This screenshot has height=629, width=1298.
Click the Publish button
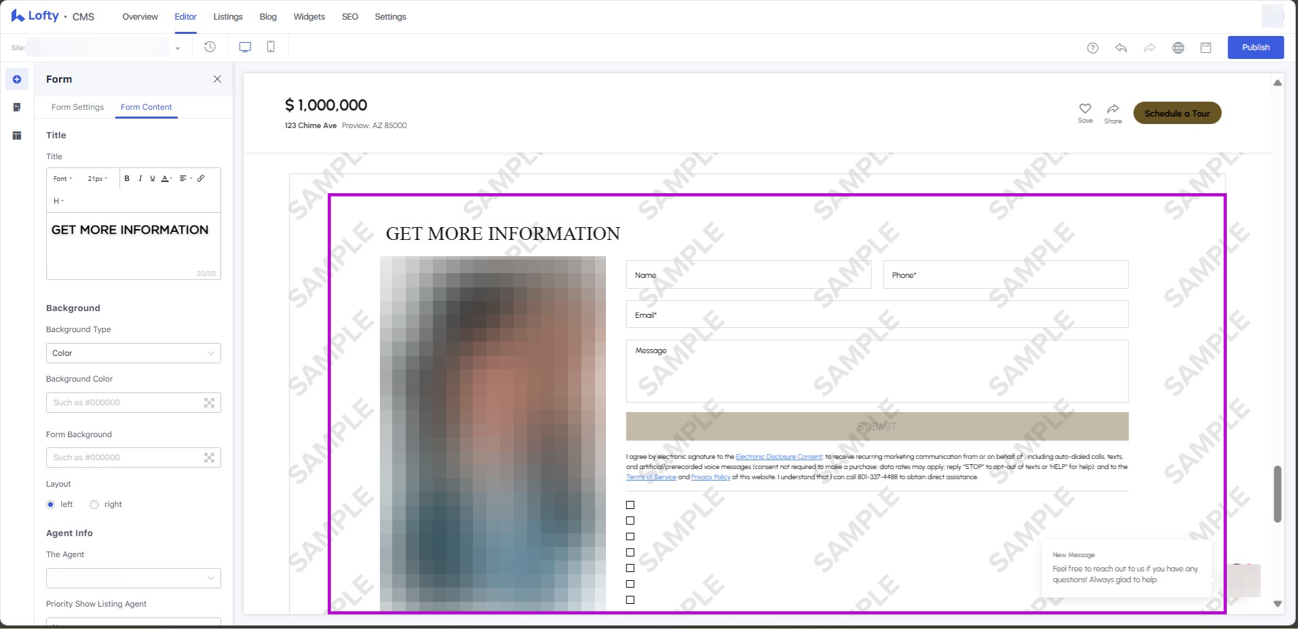[x=1255, y=47]
